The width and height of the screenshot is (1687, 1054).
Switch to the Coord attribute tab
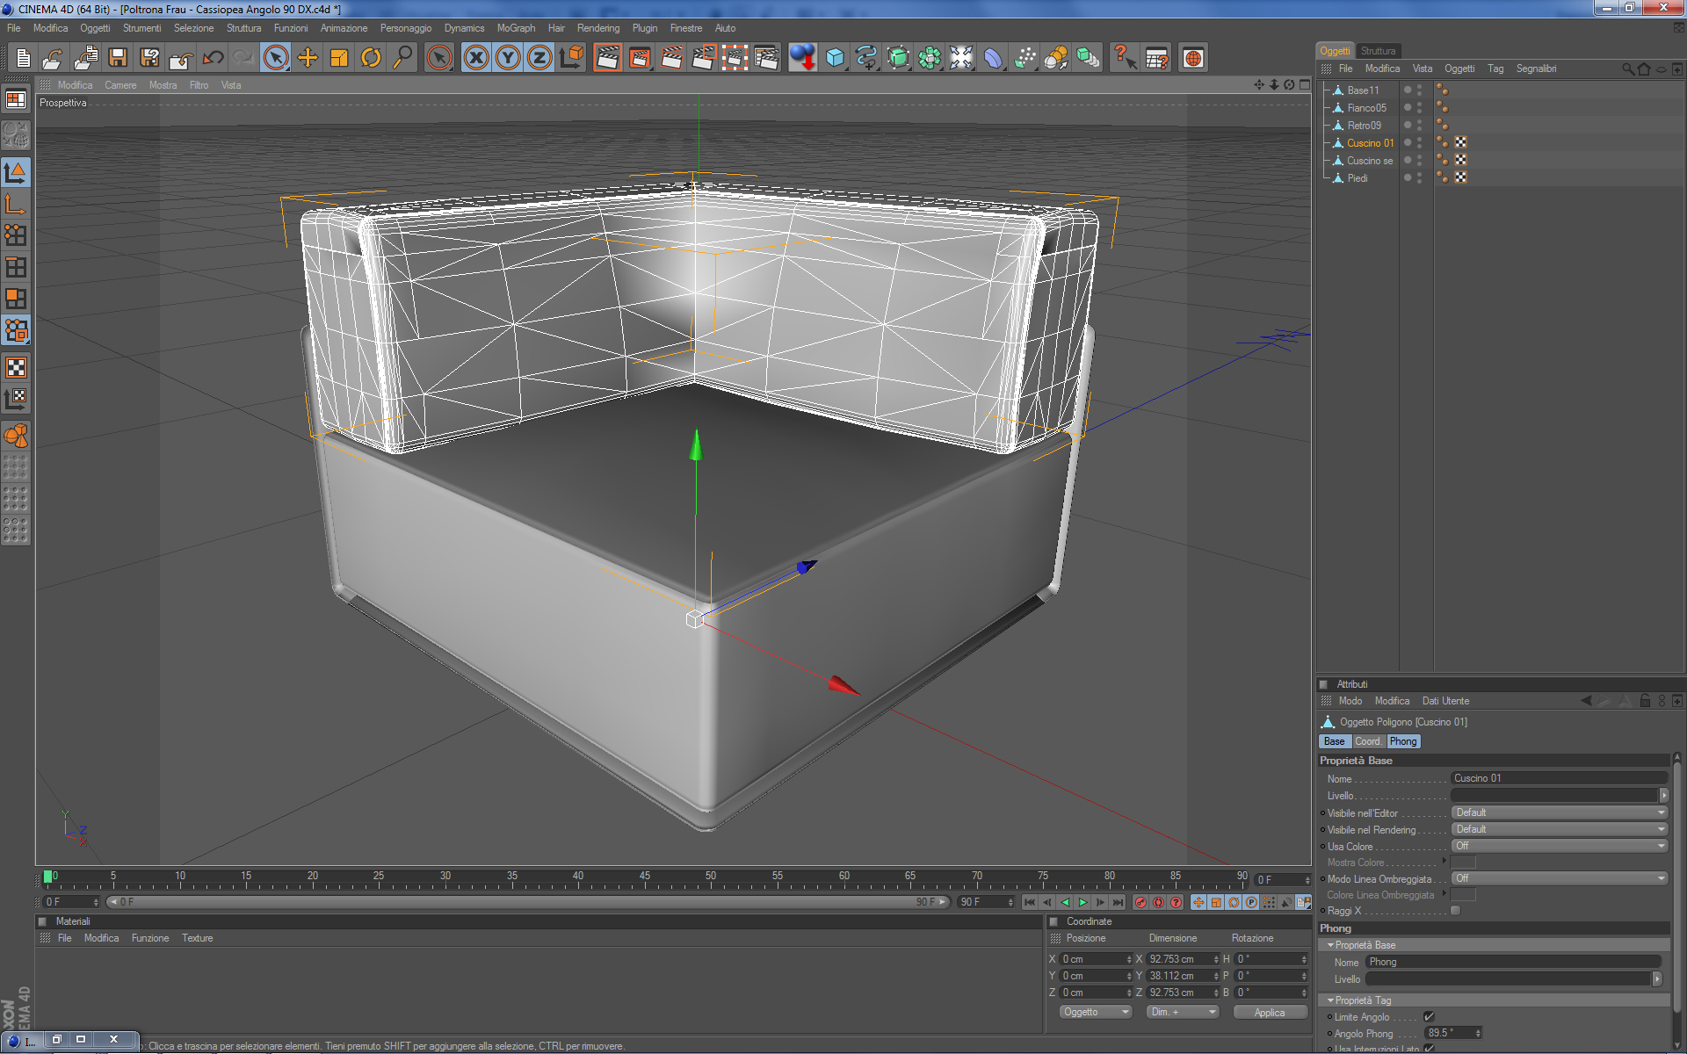click(x=1367, y=741)
